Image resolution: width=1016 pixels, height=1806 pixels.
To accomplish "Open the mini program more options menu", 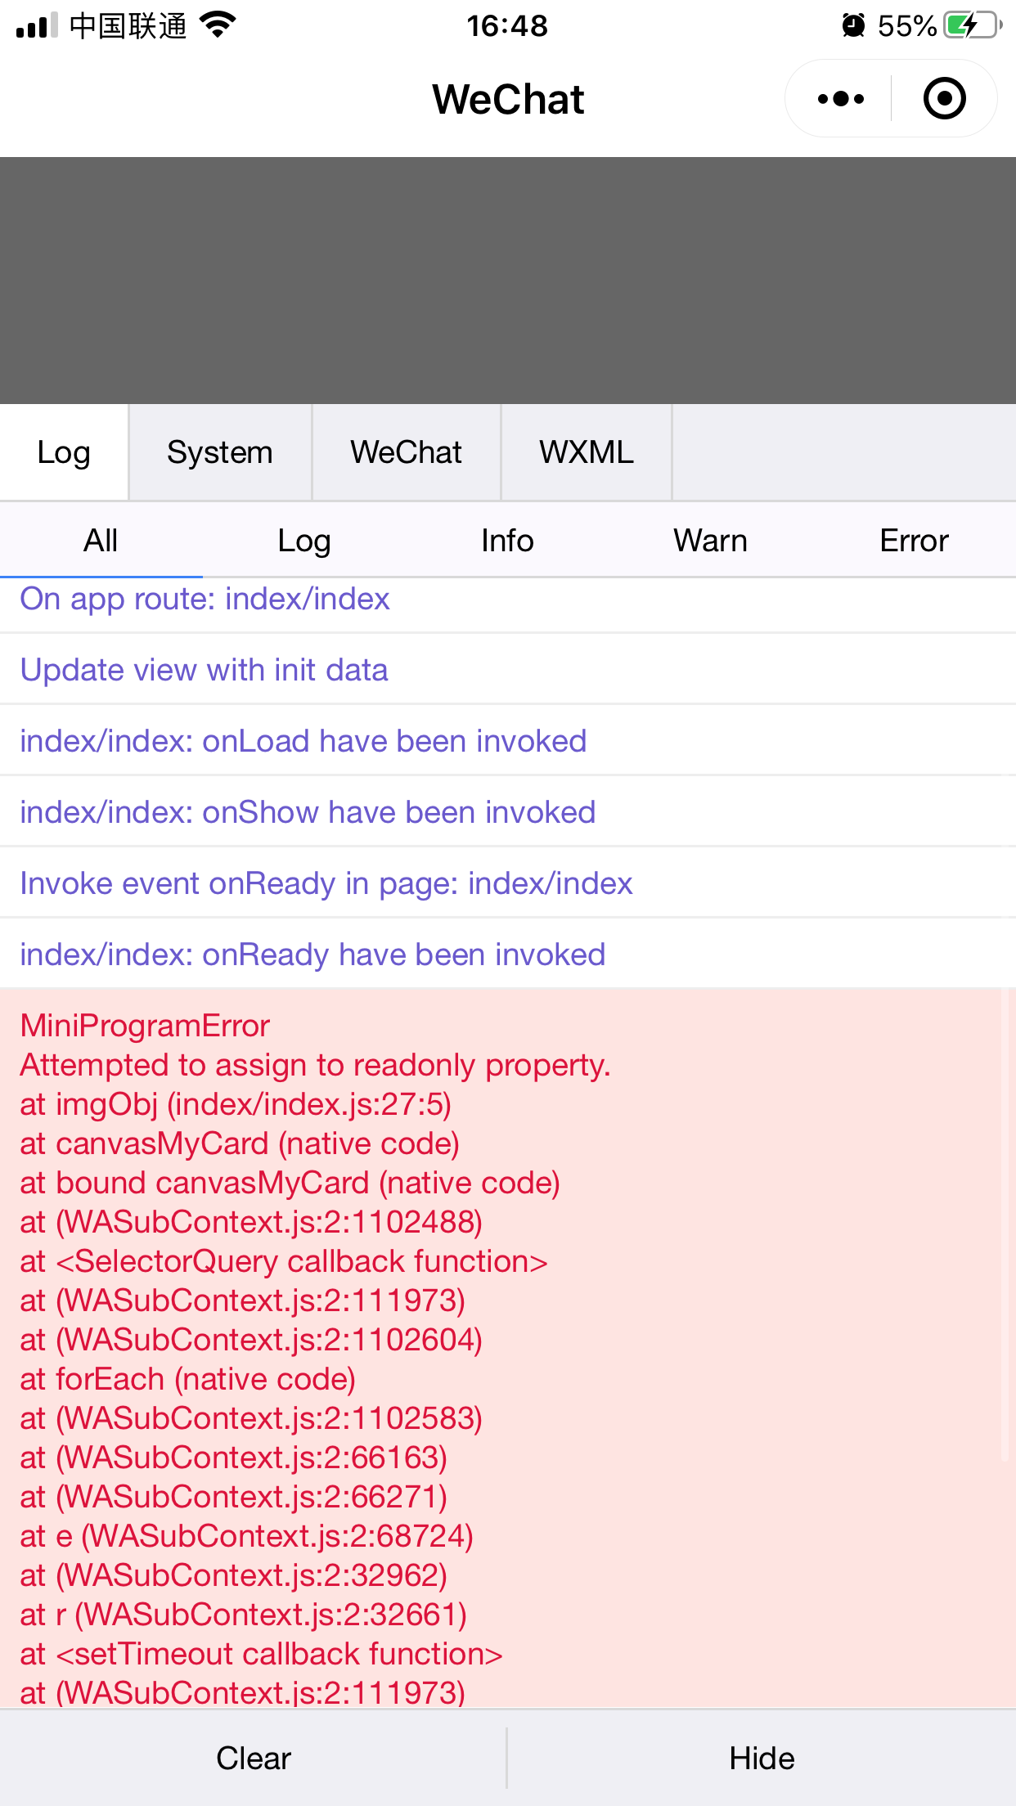I will click(840, 99).
